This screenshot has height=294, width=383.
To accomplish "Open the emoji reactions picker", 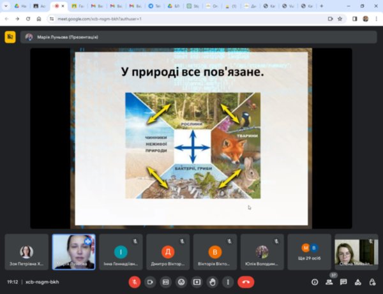I will [181, 281].
